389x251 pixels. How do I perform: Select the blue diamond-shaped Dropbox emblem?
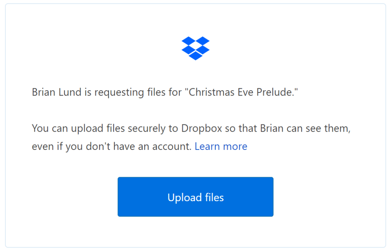pos(195,48)
